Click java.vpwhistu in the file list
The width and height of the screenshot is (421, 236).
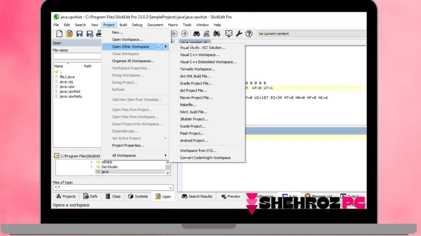(71, 96)
